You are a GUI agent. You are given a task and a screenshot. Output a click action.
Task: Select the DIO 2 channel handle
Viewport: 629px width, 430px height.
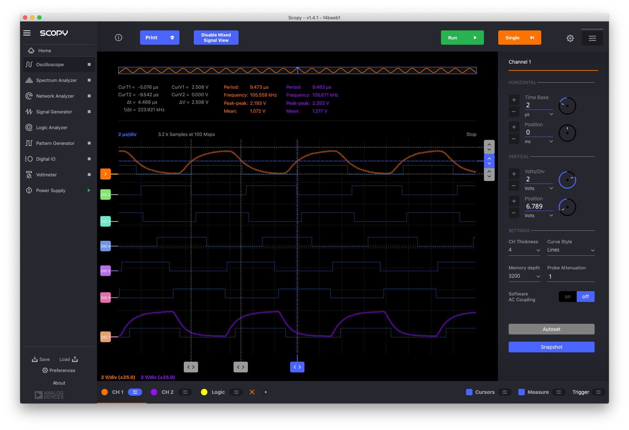coord(105,195)
